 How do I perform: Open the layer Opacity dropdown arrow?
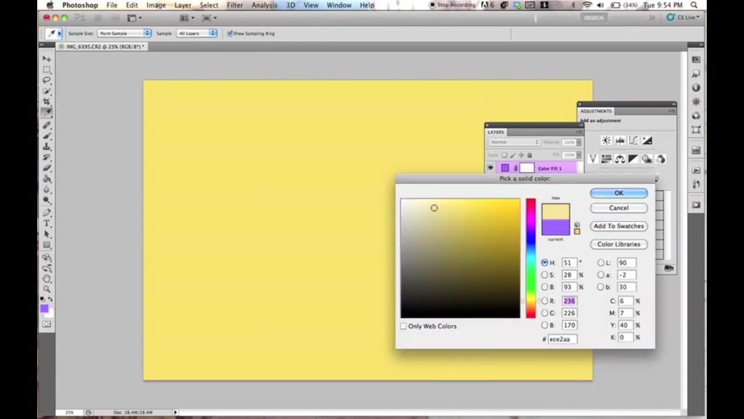point(579,142)
